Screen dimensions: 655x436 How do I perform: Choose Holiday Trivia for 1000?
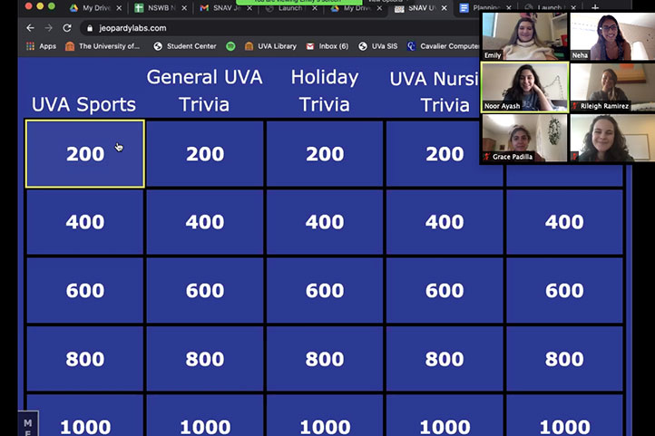tap(325, 415)
